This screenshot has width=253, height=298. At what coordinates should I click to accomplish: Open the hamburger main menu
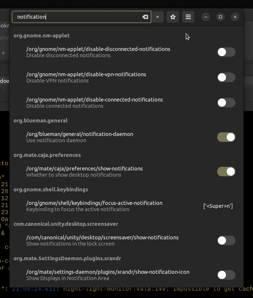click(x=188, y=17)
